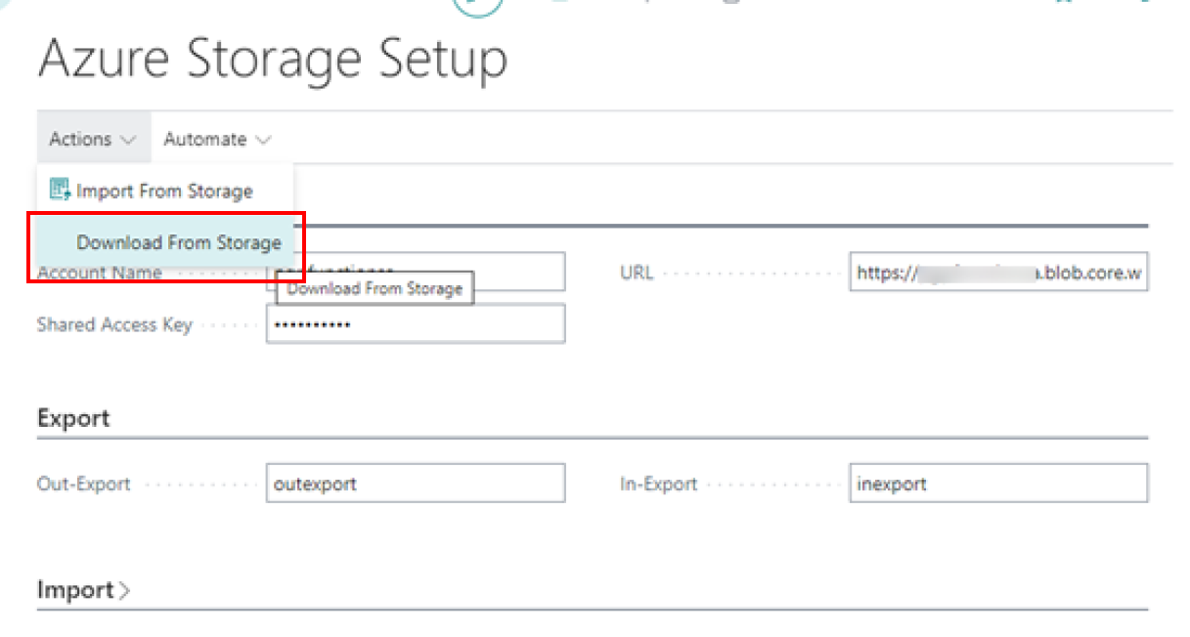Choose Import From Storage menu entry
The image size is (1190, 637).
tap(164, 191)
